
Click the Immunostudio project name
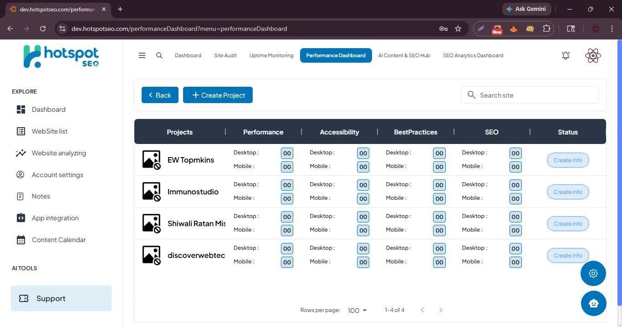point(193,192)
